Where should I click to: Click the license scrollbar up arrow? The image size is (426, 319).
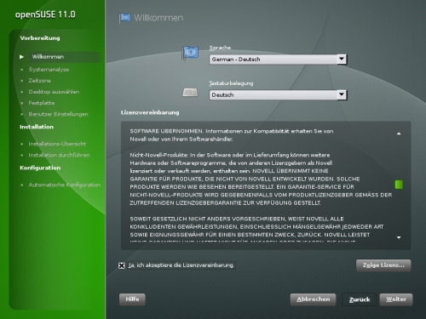(x=399, y=134)
